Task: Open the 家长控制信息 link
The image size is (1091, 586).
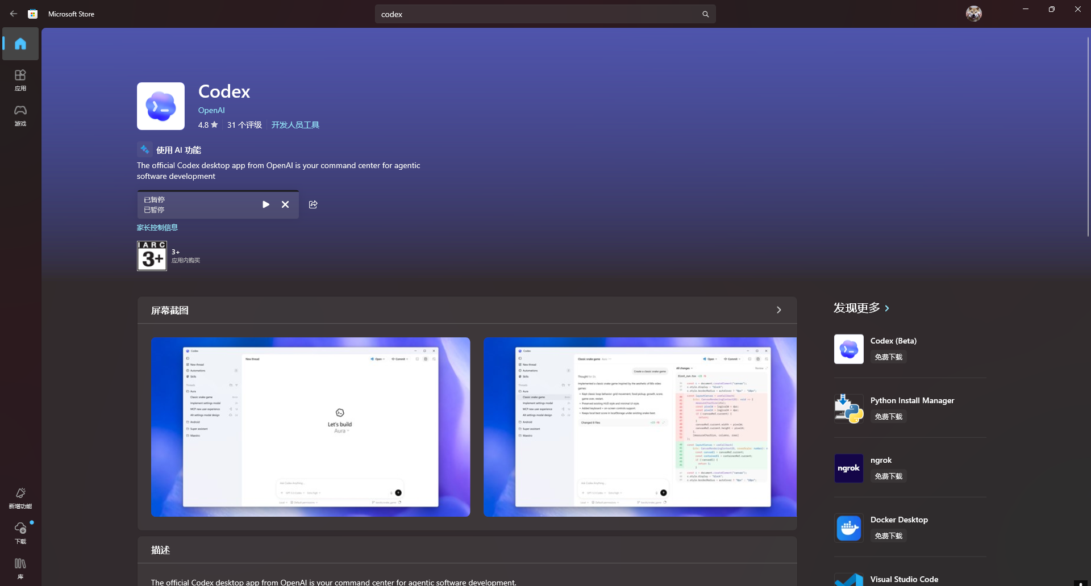Action: pyautogui.click(x=157, y=228)
